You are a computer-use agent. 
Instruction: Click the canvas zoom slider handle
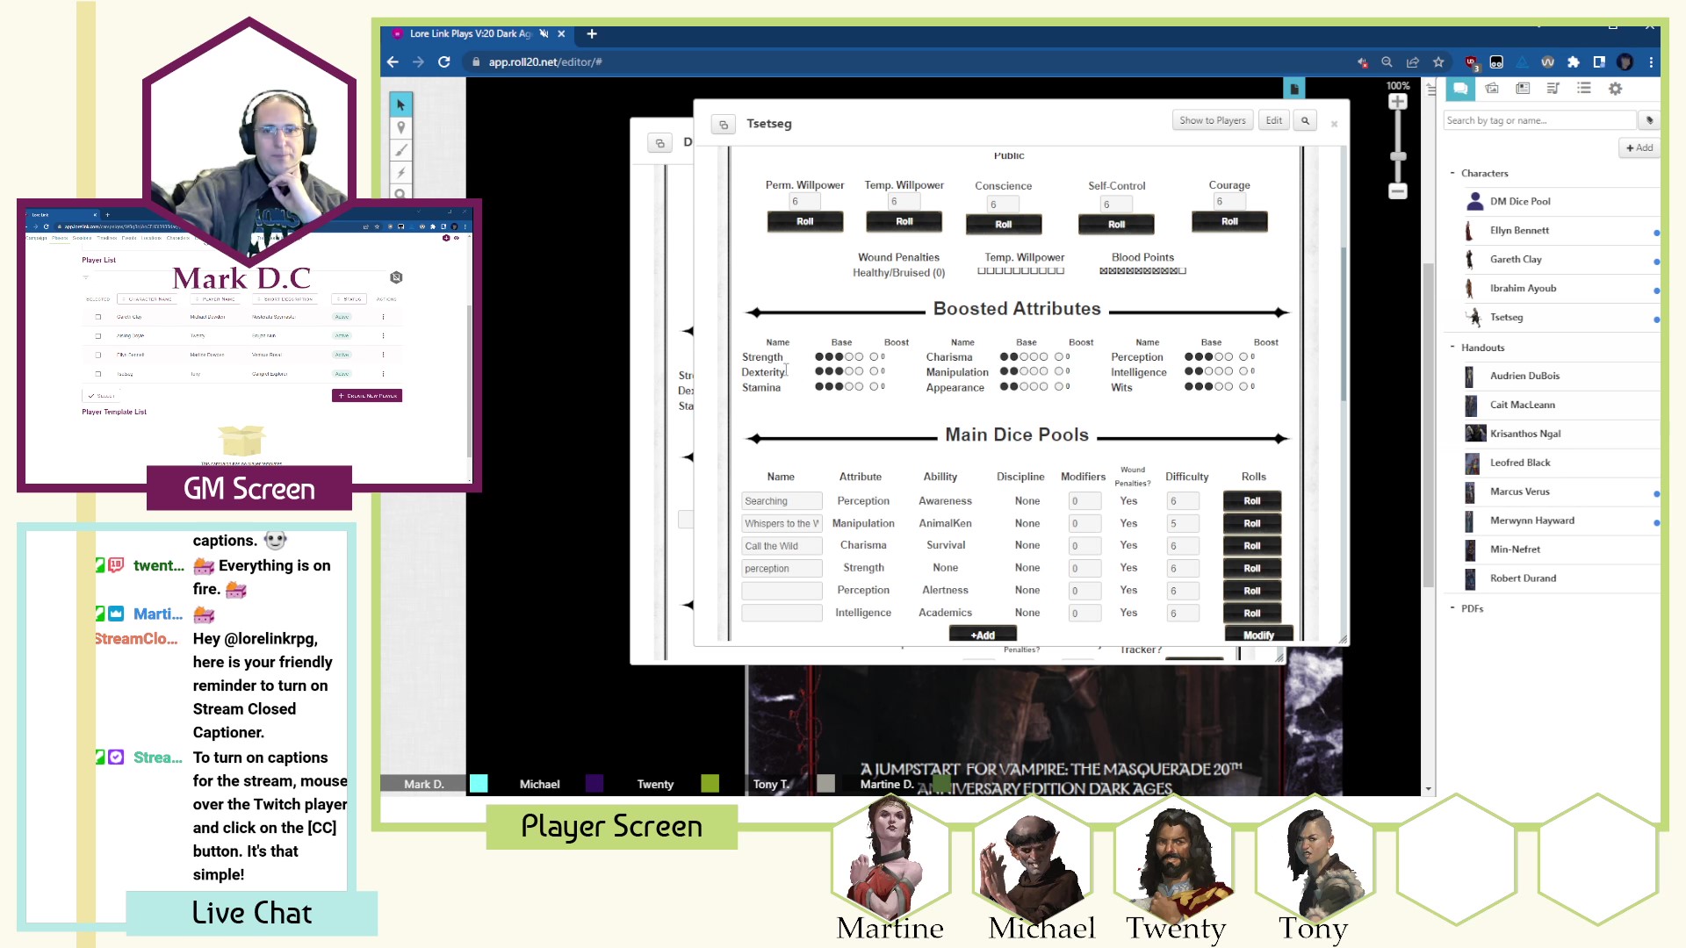tap(1397, 157)
